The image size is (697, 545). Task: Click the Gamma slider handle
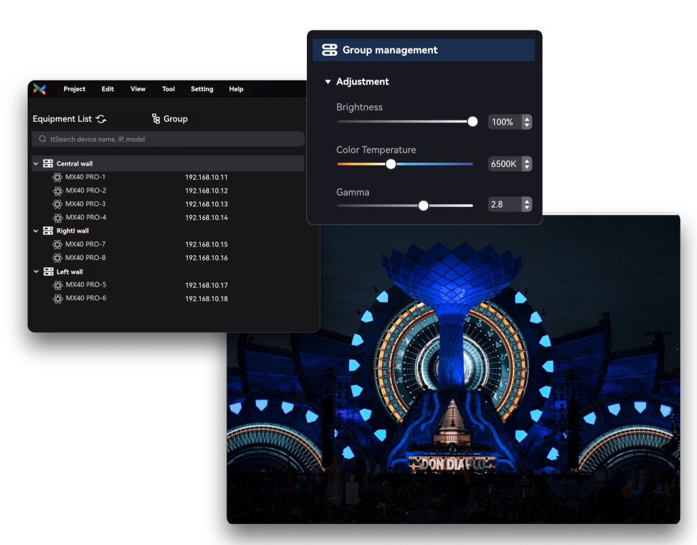click(423, 205)
